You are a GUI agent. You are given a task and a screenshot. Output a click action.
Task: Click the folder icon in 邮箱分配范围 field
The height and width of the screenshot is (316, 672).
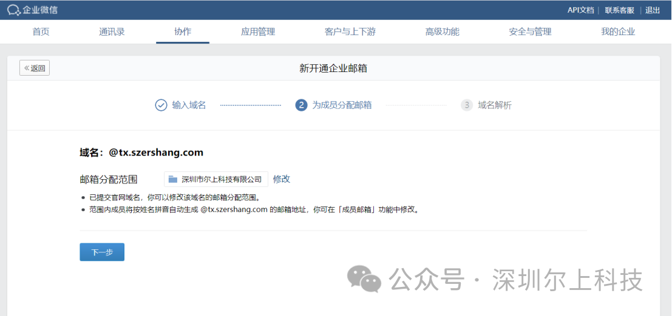(173, 179)
